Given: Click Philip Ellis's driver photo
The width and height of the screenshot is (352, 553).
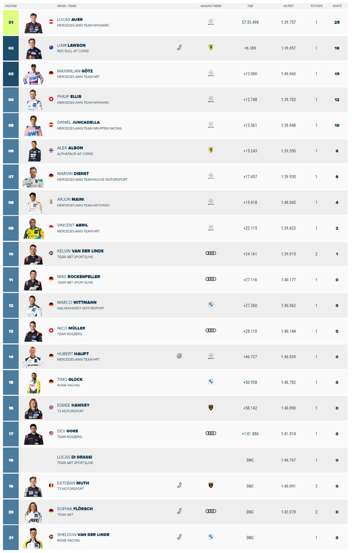Looking at the screenshot, I should pyautogui.click(x=34, y=100).
